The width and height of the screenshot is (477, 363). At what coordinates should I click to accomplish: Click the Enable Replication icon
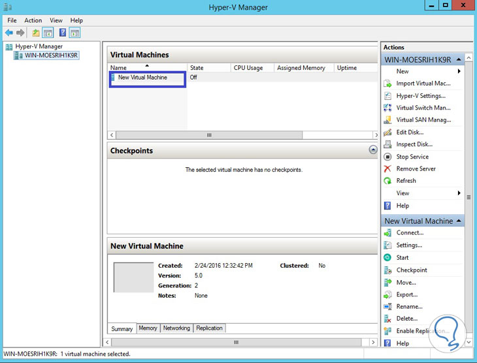[387, 331]
